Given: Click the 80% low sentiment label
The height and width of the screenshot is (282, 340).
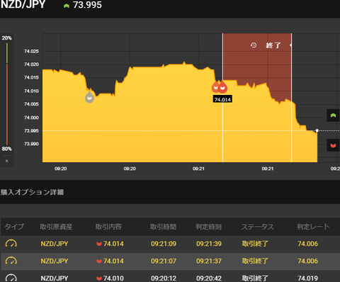Looking at the screenshot, I should click(6, 149).
